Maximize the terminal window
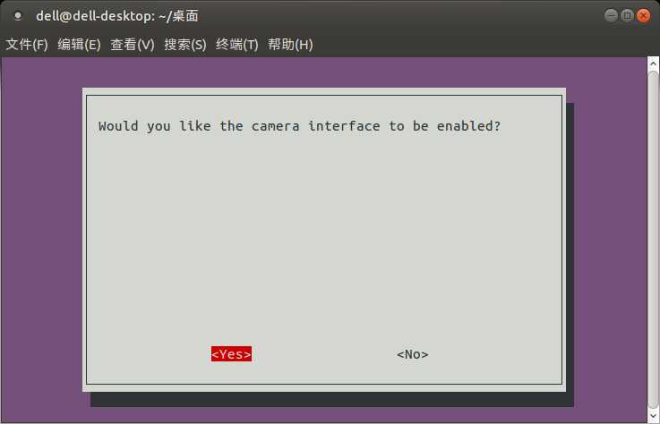The image size is (660, 424). pos(627,16)
